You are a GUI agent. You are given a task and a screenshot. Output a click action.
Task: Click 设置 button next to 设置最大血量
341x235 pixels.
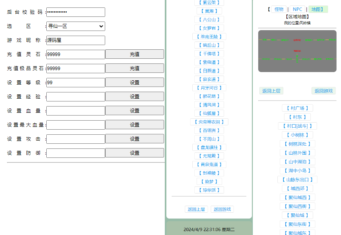tap(135, 125)
